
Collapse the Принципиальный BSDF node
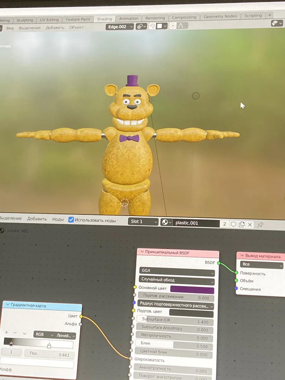coord(142,252)
